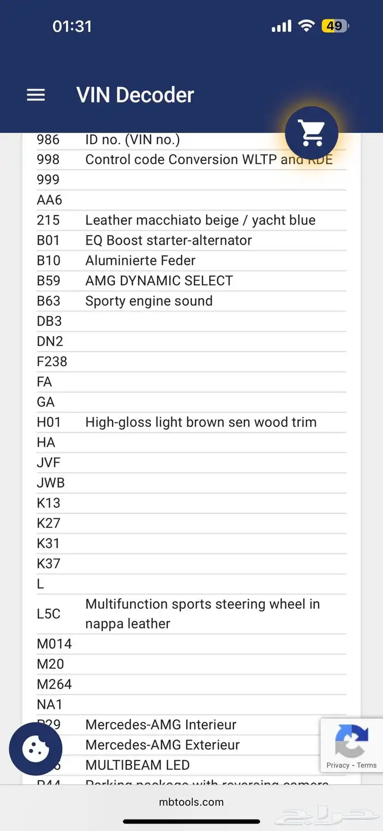This screenshot has height=831, width=383.
Task: Select the B63 Sporty engine sound row
Action: 149,301
